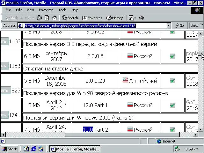
Task: Open the View menu
Action: (30, 10)
